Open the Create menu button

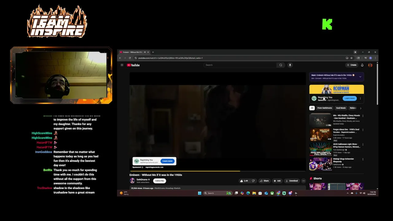click(352, 65)
